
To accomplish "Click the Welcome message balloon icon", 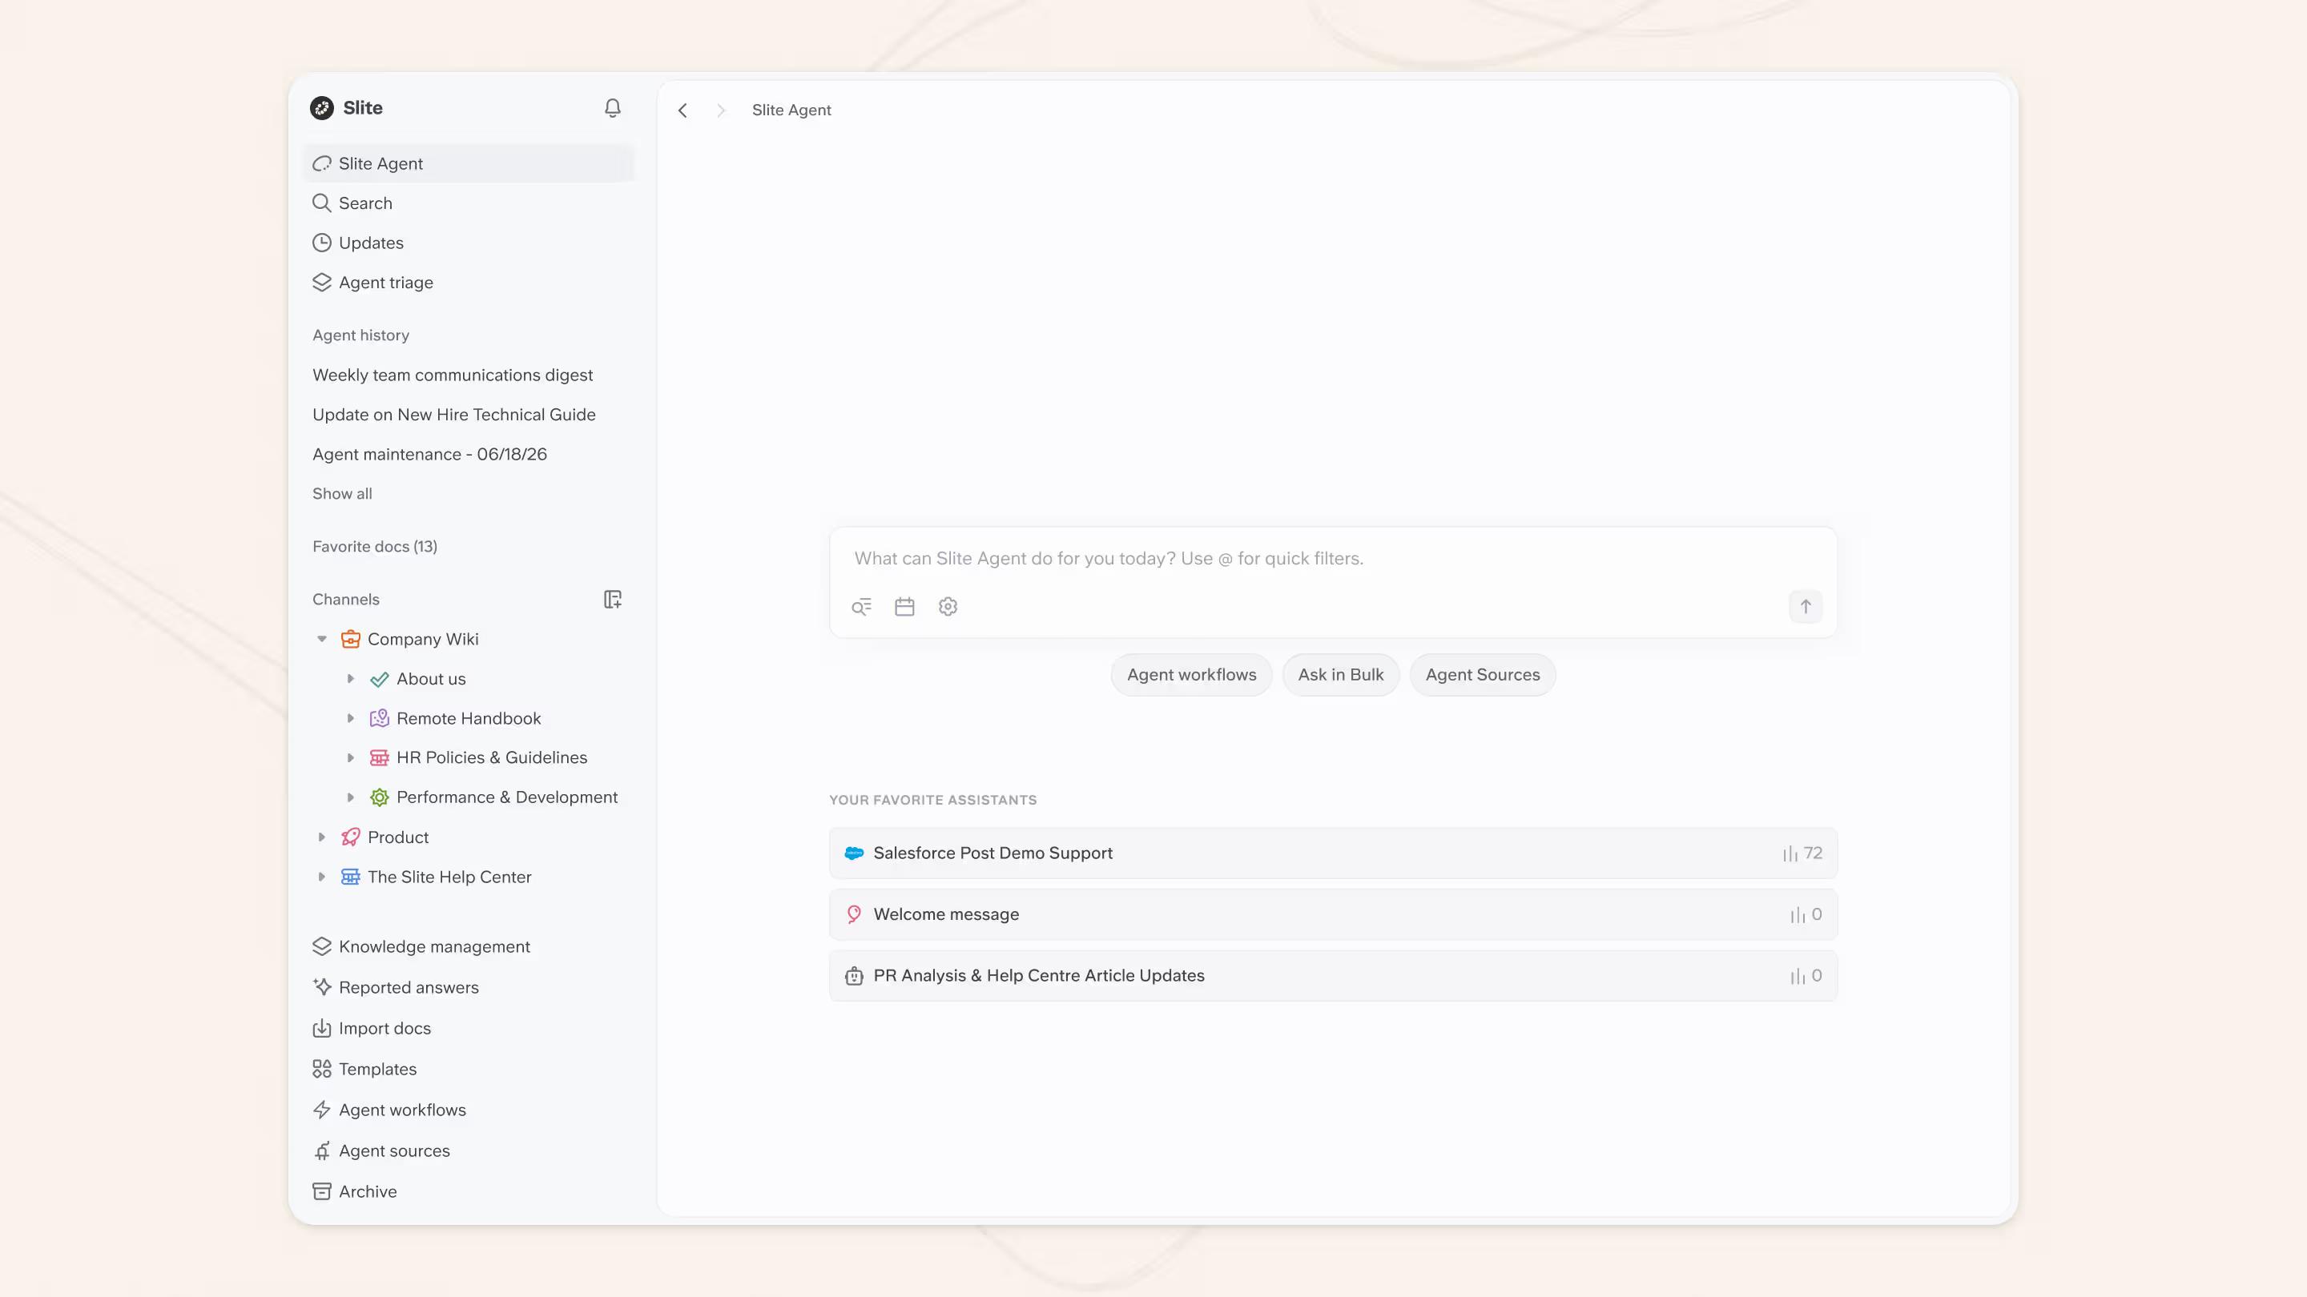I will (855, 914).
